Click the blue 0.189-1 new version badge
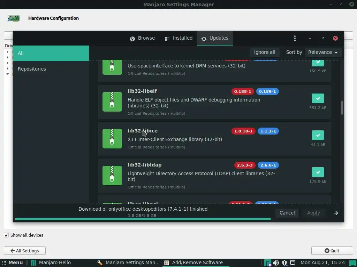357x267 pixels. [267, 91]
